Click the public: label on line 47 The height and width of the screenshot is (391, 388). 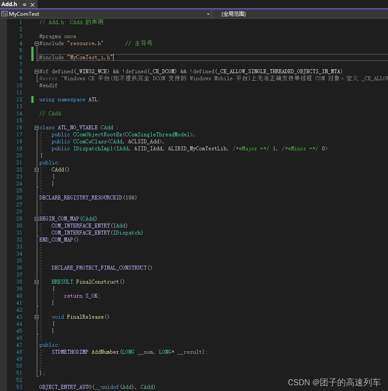tap(50, 345)
